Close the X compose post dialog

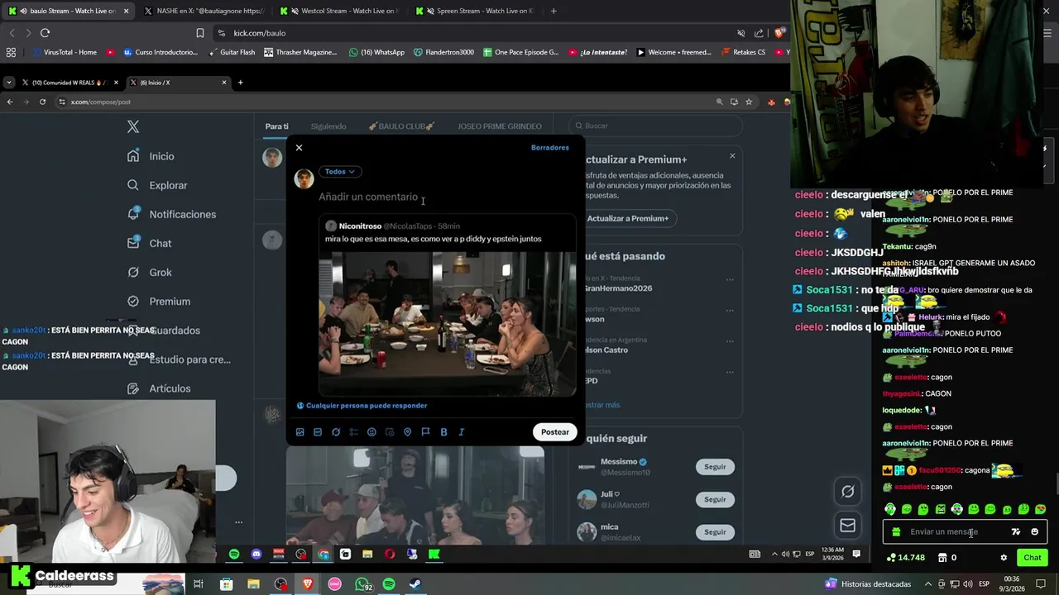click(299, 148)
